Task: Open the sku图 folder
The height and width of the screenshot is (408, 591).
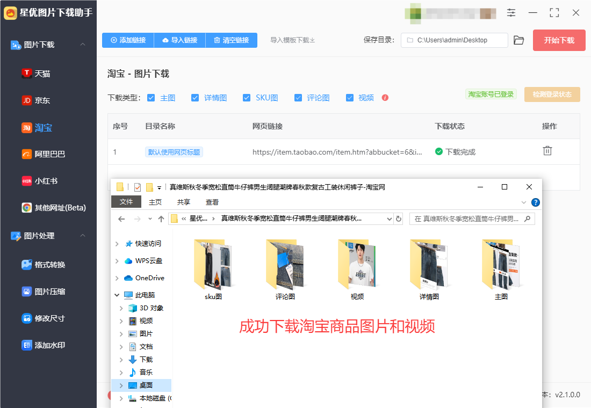Action: click(213, 269)
